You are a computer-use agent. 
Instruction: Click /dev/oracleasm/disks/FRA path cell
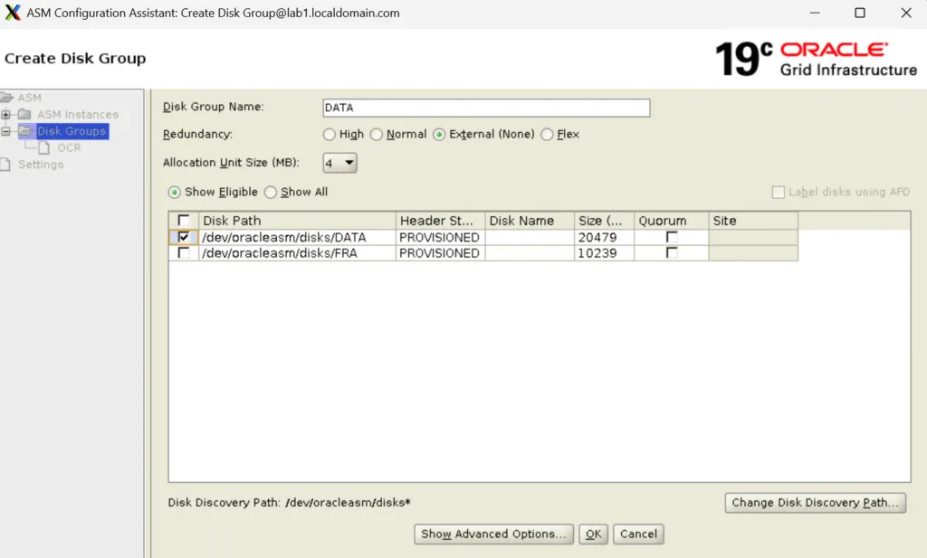297,252
